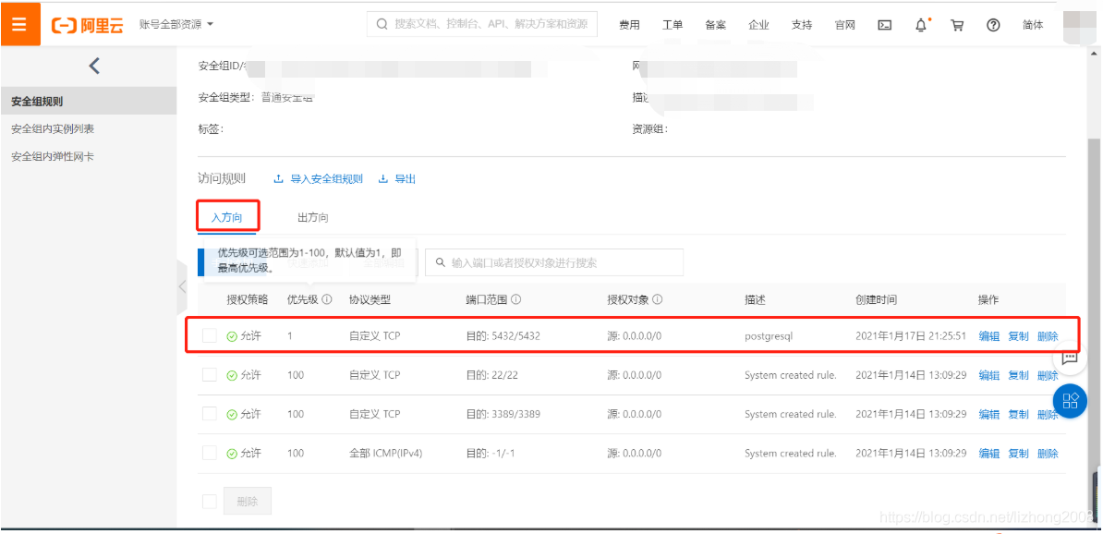Screen dimensions: 1103x534
Task: Click 复制 for the postgresql rule
Action: 1018,336
